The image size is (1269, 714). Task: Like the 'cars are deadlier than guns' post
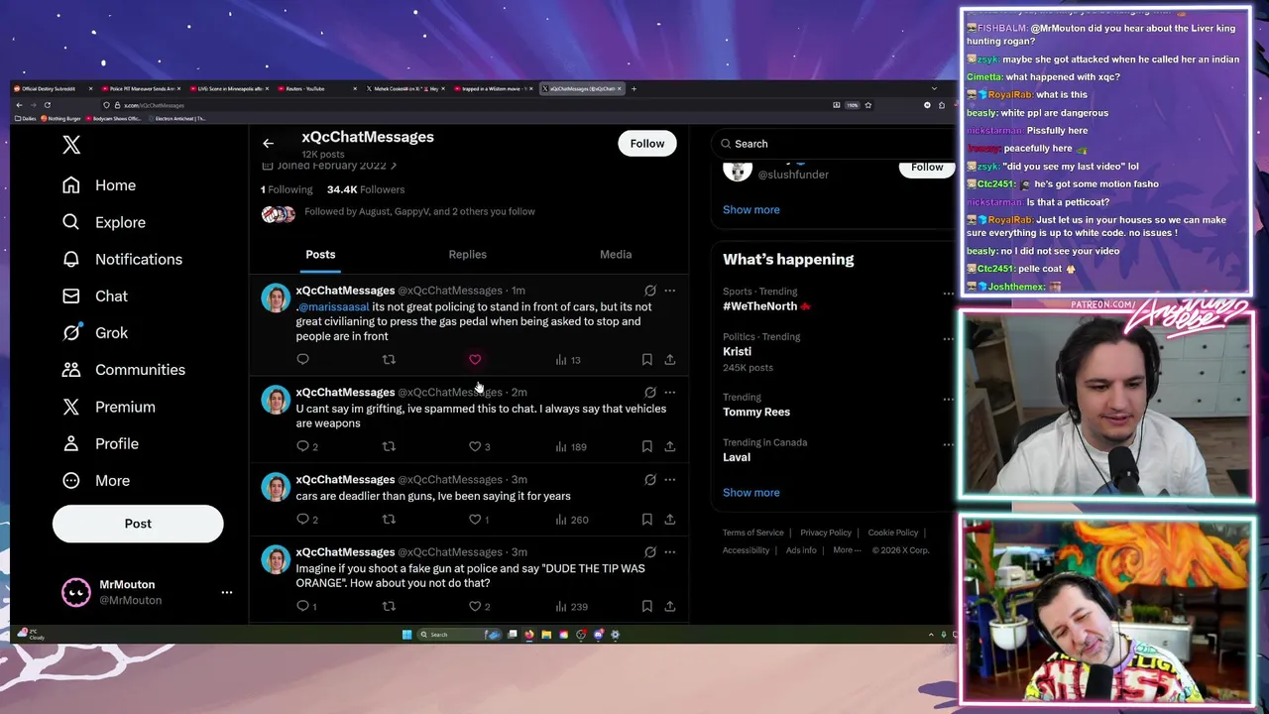[480, 519]
